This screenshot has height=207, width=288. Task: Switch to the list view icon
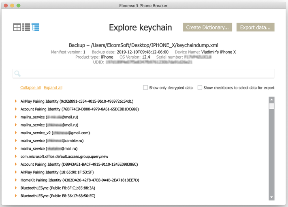(x=26, y=27)
